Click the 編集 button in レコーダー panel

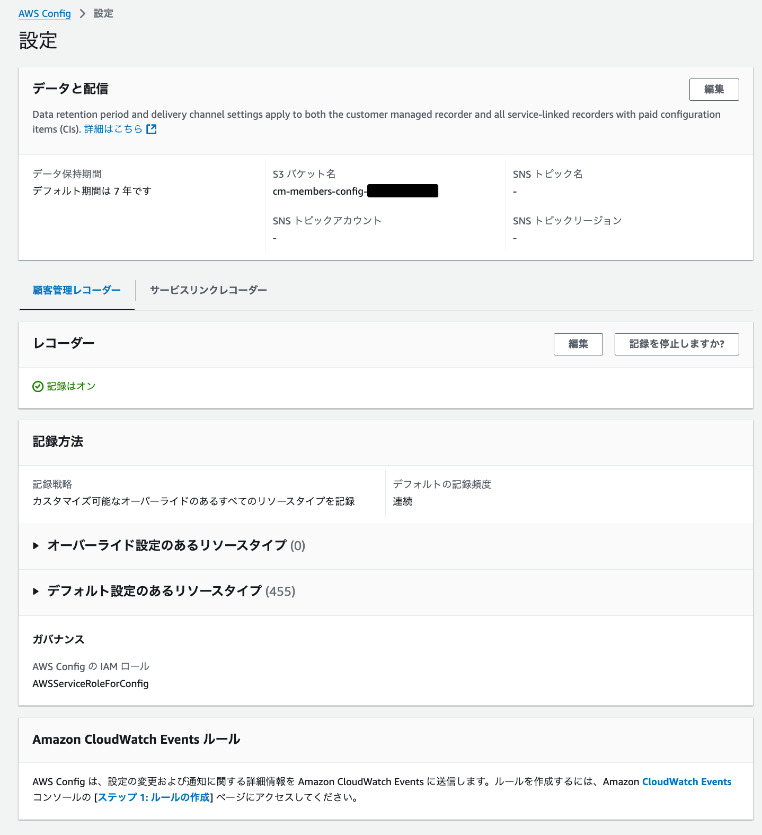[578, 344]
